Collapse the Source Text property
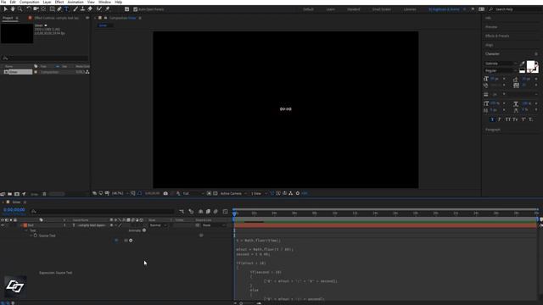Viewport: 543px width, 305px height. (x=31, y=236)
